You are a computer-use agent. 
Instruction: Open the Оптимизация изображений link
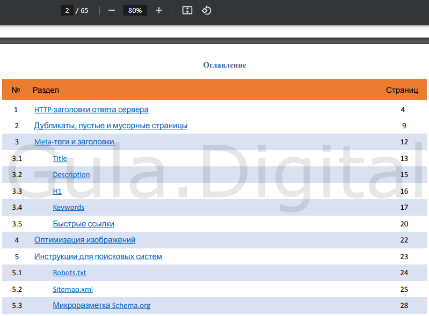click(85, 240)
